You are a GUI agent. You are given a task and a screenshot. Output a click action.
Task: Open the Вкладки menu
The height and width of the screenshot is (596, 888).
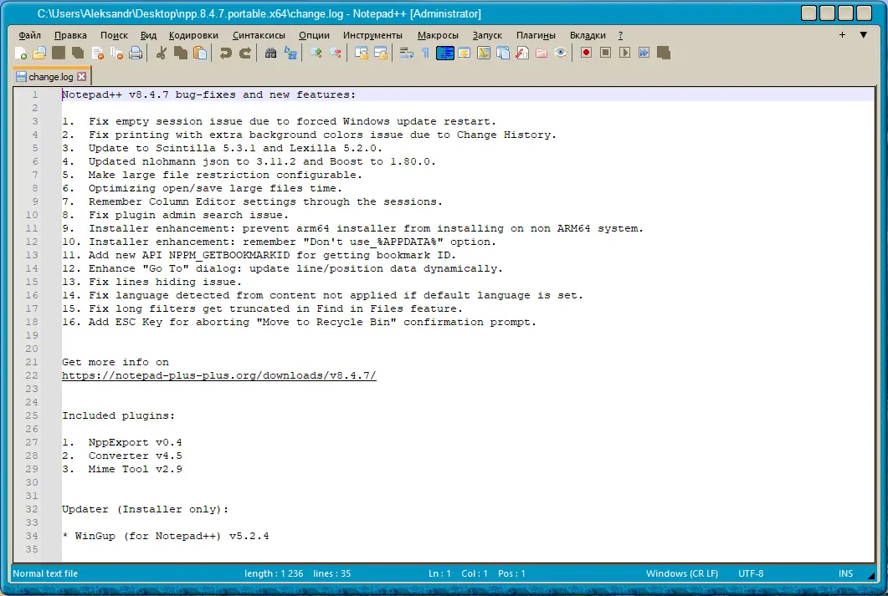588,35
